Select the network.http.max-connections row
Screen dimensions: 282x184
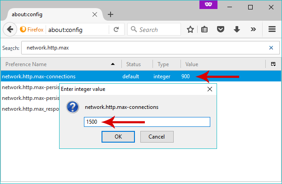tap(141, 76)
